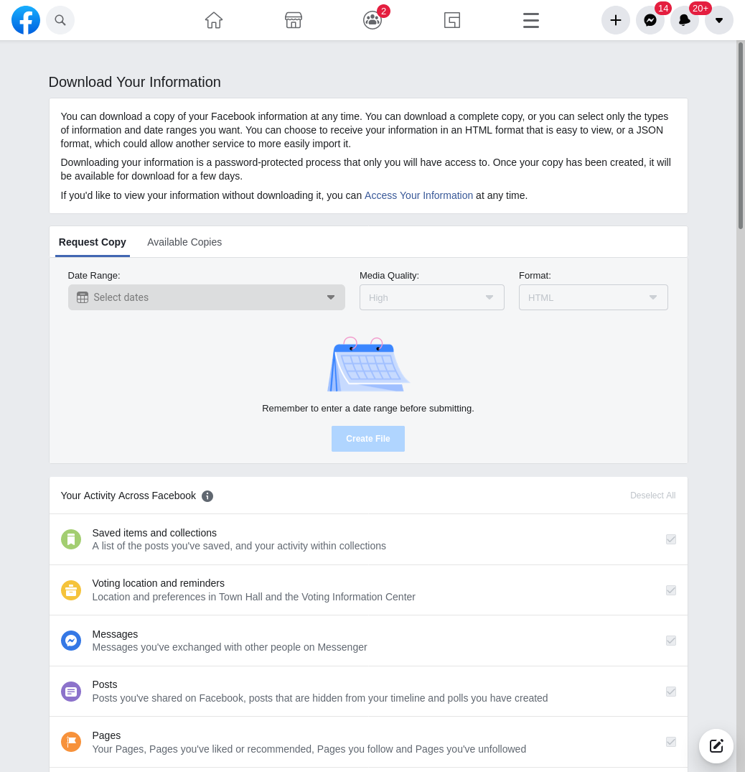Open the Marketplace storefront icon
This screenshot has width=745, height=772.
[294, 20]
